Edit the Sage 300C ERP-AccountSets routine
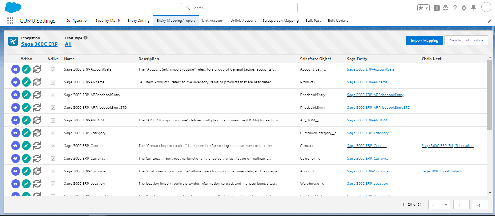The height and width of the screenshot is (216, 495). click(x=26, y=69)
